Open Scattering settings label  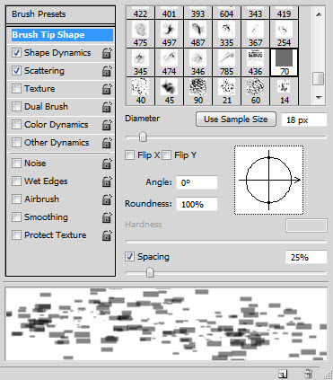point(44,71)
